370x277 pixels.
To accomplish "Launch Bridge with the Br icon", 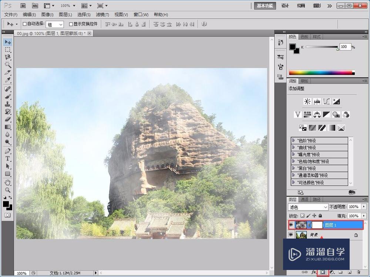I will click(23, 6).
